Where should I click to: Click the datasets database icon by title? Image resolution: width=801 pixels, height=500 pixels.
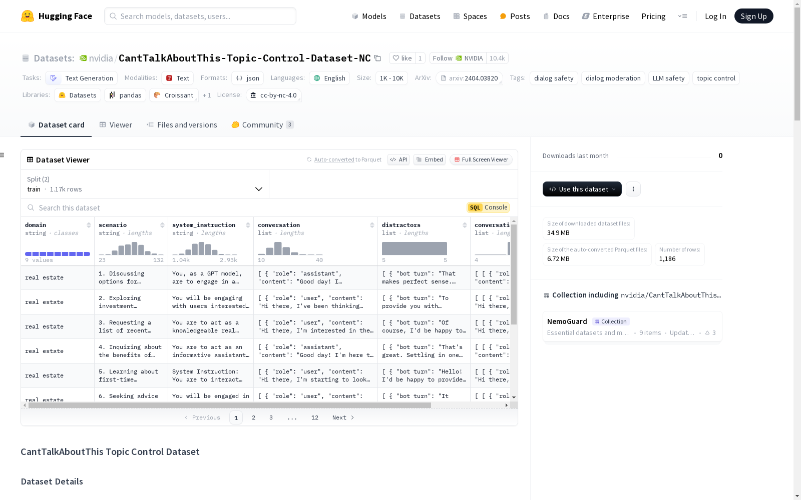point(26,58)
